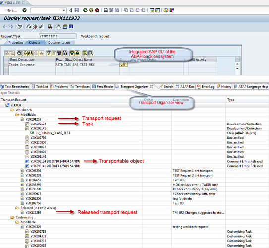Open the Feed Reader view tab

pos(103,87)
